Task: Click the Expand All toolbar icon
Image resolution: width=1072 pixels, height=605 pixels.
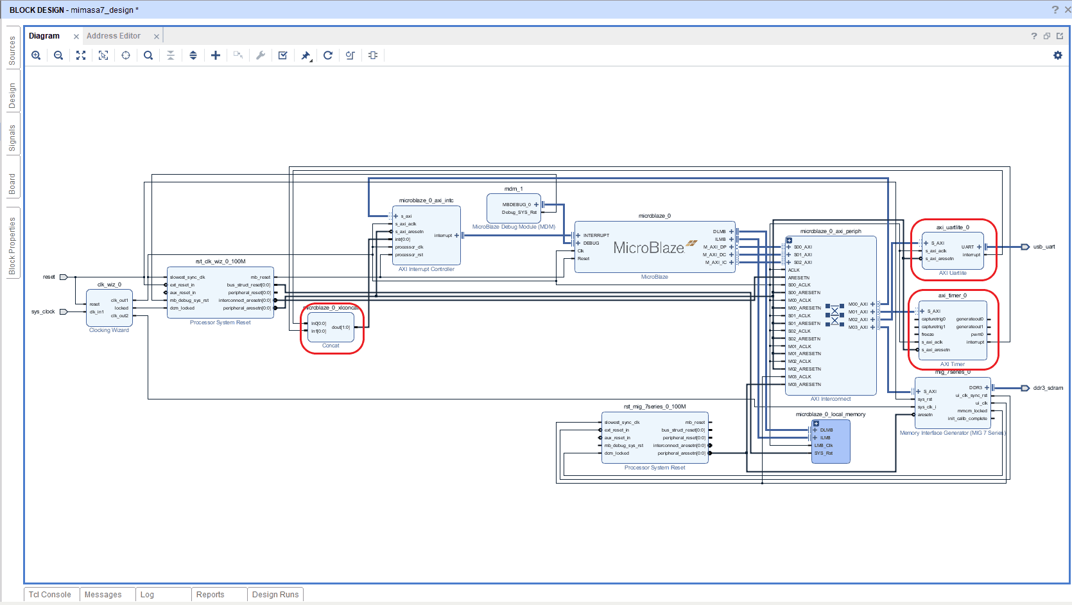Action: [193, 55]
